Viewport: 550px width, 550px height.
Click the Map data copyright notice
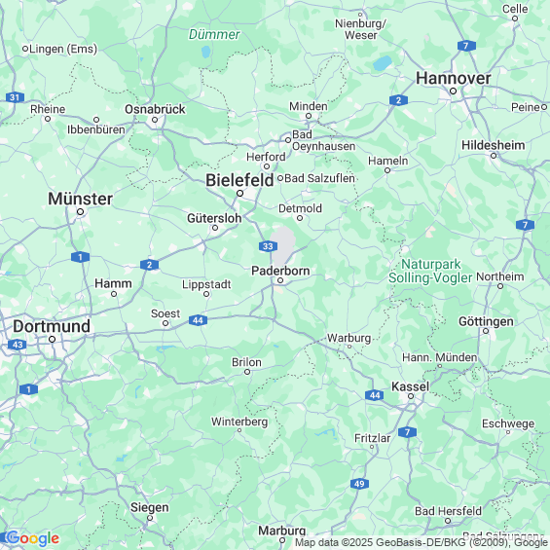[422, 542]
